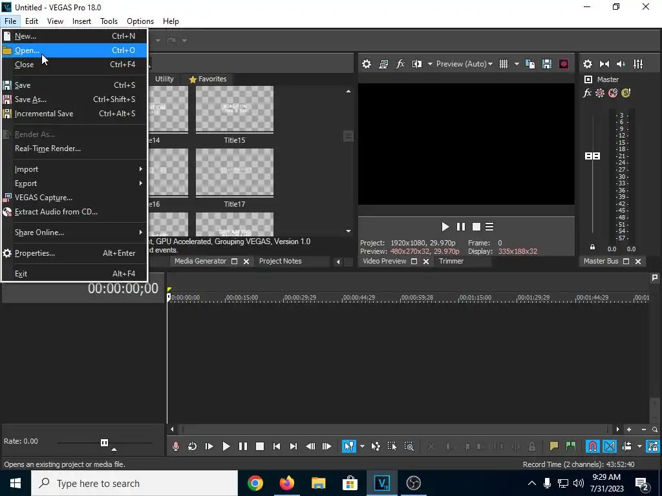Mute the Master bus
This screenshot has width=662, height=496.
[613, 93]
